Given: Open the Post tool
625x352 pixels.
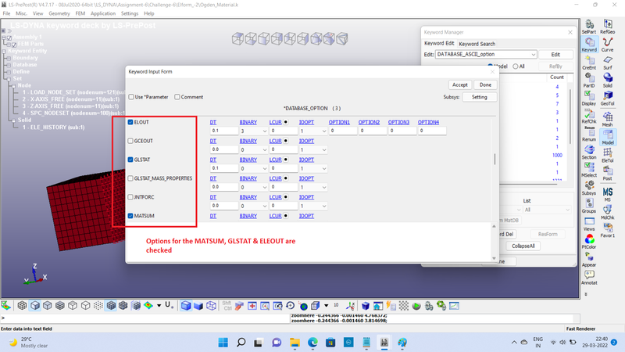Looking at the screenshot, I should [608, 173].
